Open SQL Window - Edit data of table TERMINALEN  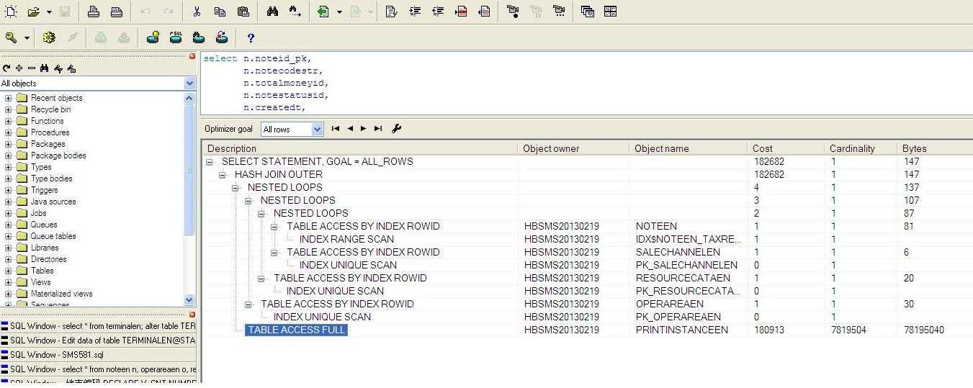pos(98,340)
